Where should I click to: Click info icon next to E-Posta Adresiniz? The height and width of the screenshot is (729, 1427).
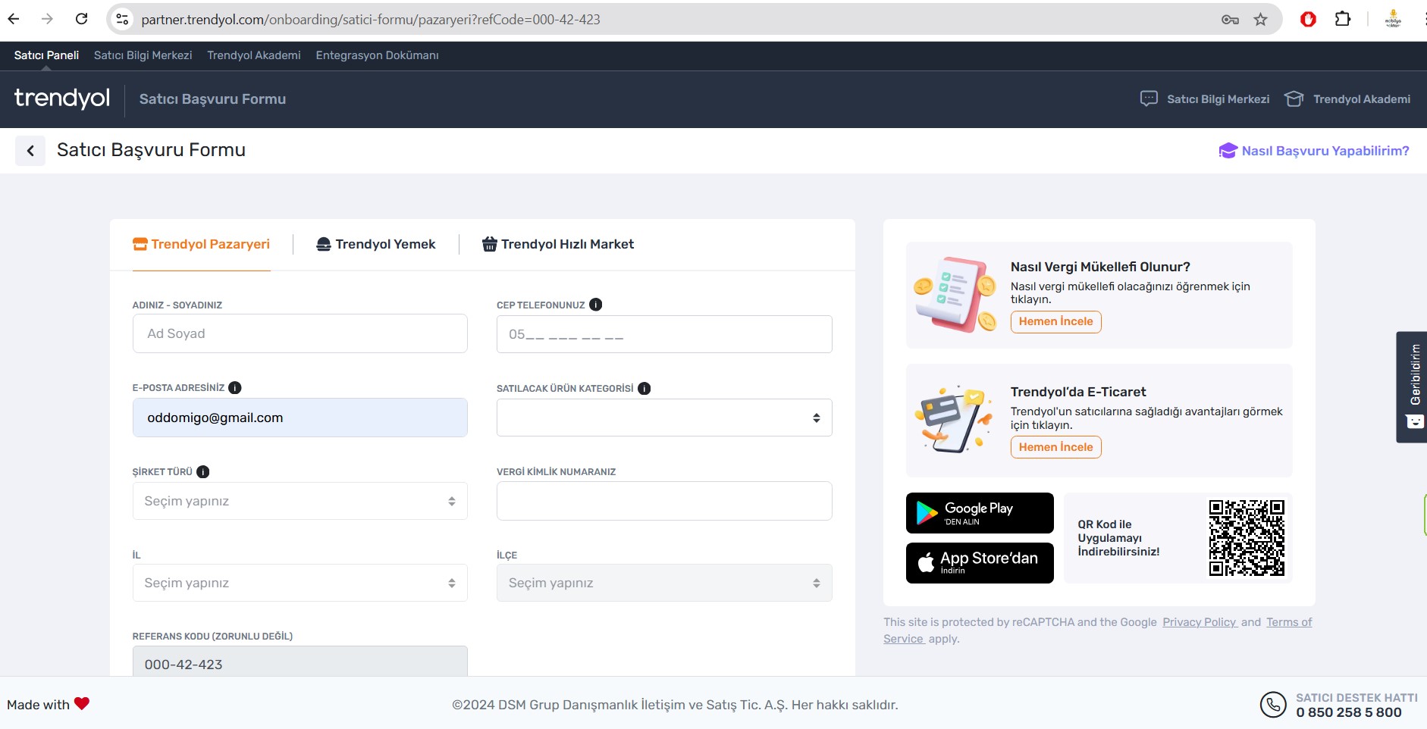tap(235, 387)
